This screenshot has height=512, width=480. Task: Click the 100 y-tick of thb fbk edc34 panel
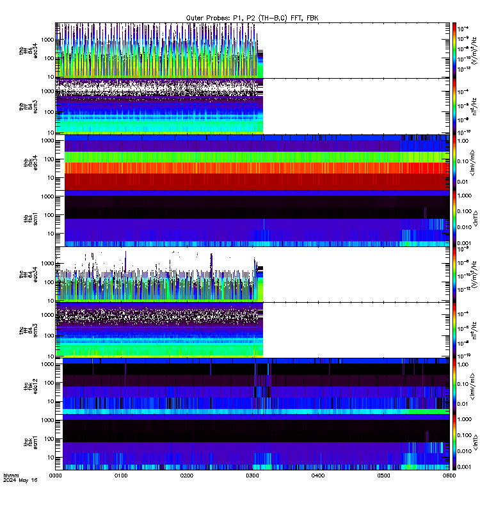click(x=50, y=159)
